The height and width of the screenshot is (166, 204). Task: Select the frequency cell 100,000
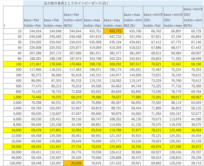tap(13, 163)
